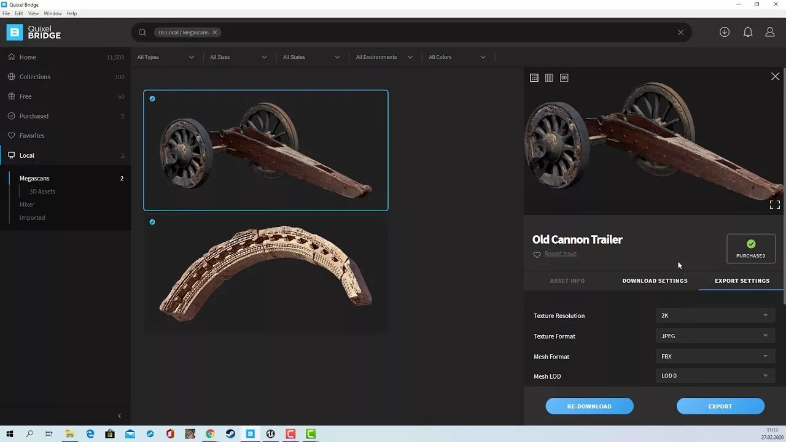Select Mixer under Local
Screen dimensions: 786x442
[x=27, y=204]
